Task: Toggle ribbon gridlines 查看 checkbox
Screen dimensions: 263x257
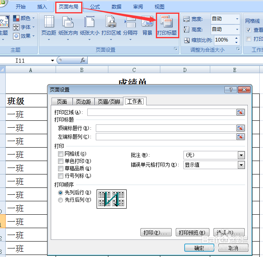Action: click(x=248, y=30)
